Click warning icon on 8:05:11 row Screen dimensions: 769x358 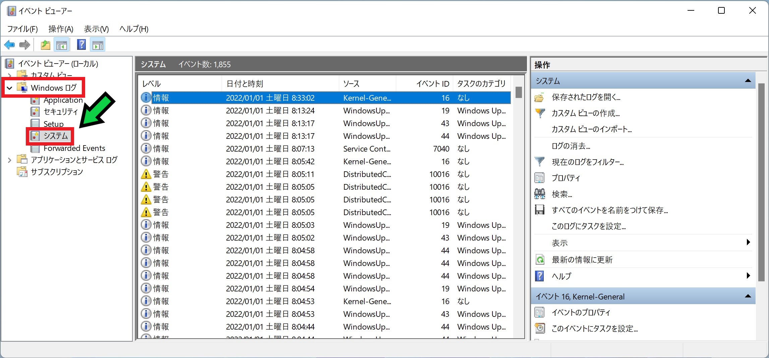point(146,174)
